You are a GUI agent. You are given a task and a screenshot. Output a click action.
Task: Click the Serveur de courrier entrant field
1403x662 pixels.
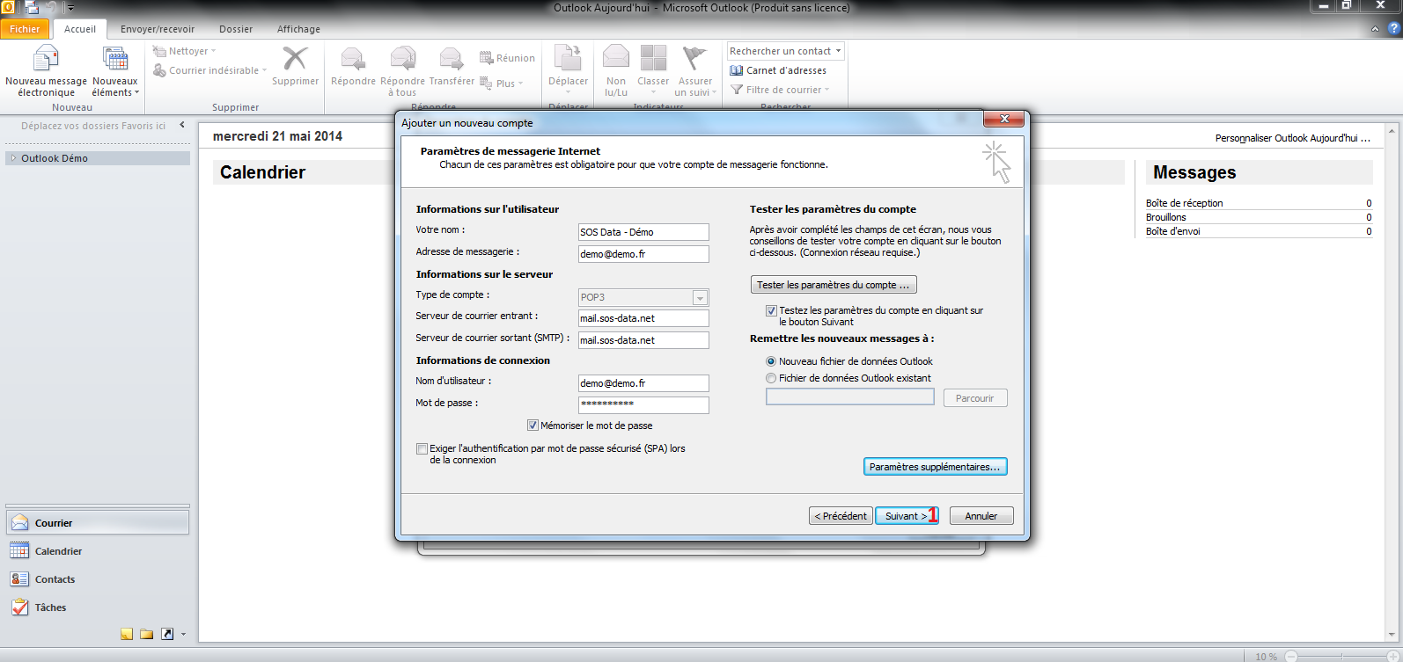pos(643,318)
